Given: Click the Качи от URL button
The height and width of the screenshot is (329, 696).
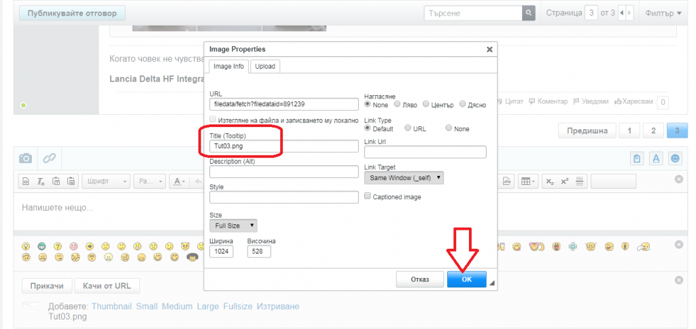Looking at the screenshot, I should 107,285.
